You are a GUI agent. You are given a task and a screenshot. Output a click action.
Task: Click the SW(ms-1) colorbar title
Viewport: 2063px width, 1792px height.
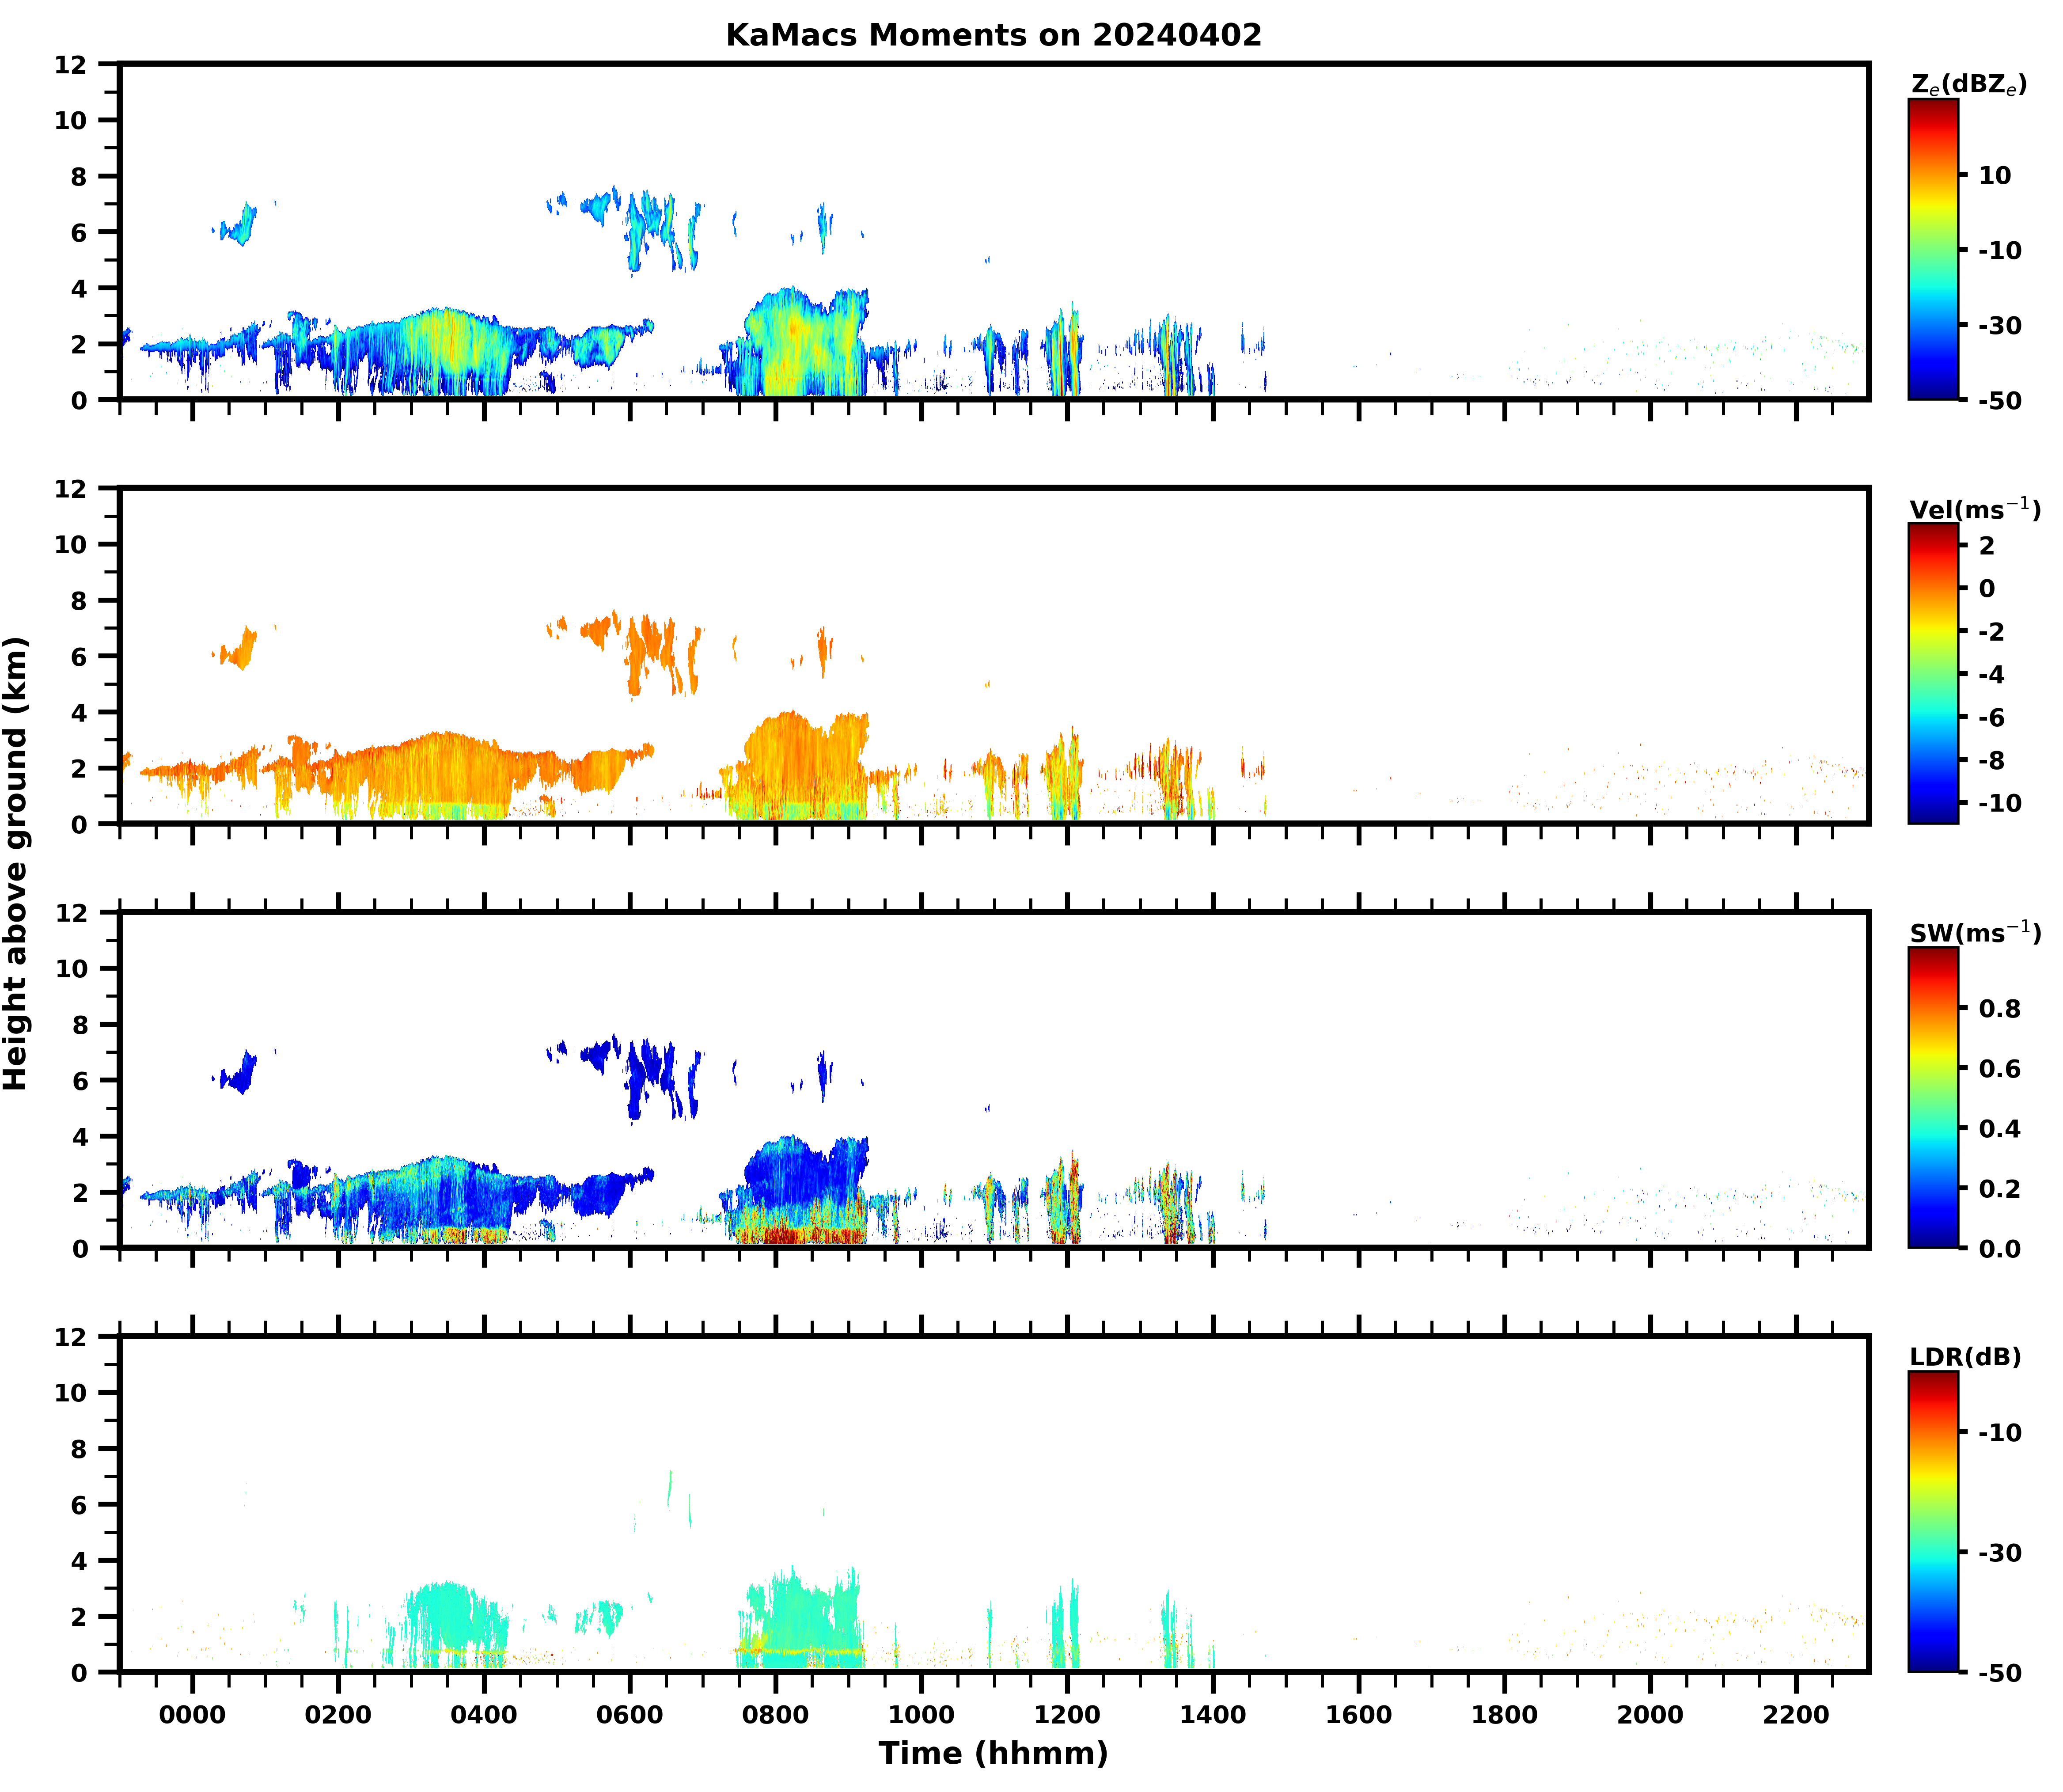(1974, 933)
